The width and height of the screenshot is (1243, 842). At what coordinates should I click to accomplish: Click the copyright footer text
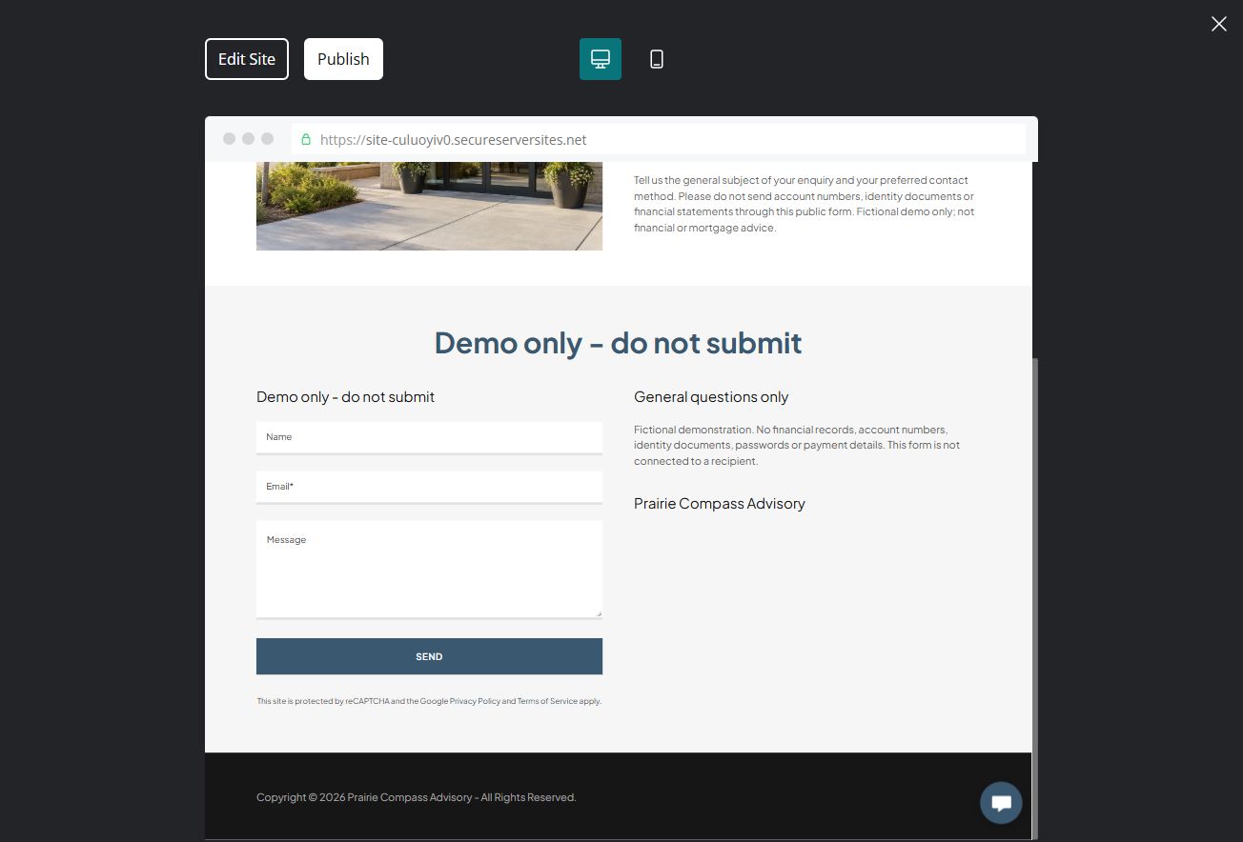pos(417,797)
